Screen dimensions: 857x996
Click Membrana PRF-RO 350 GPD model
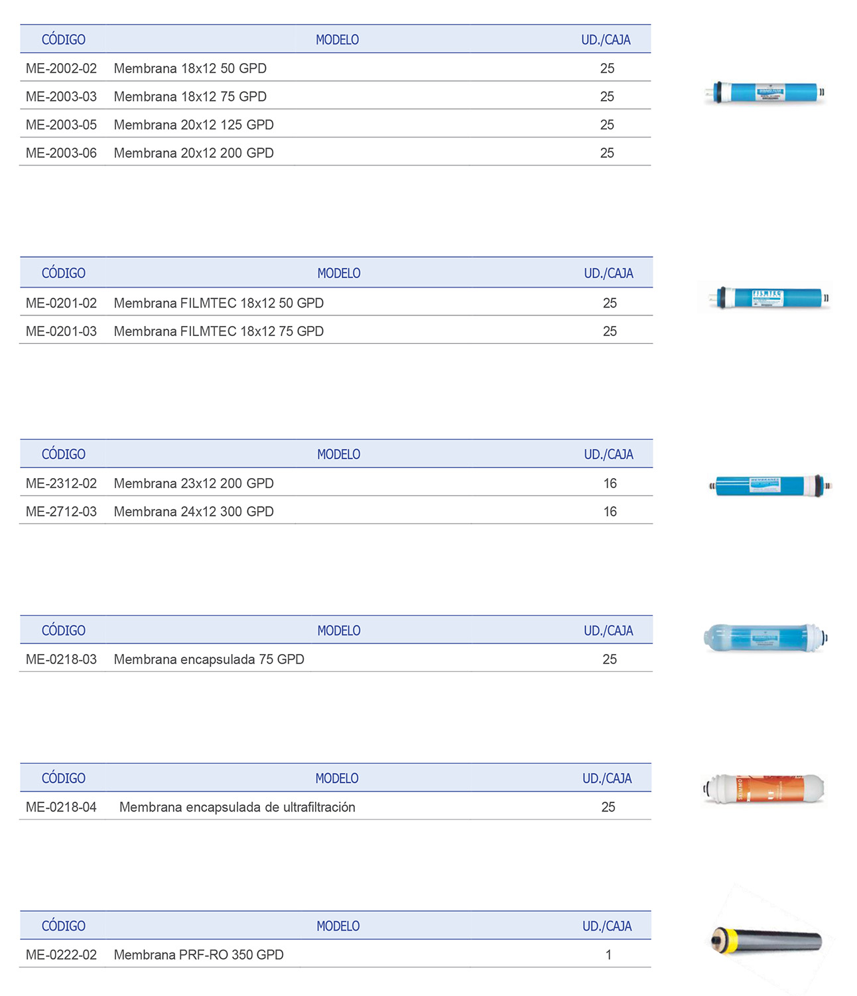coord(198,955)
